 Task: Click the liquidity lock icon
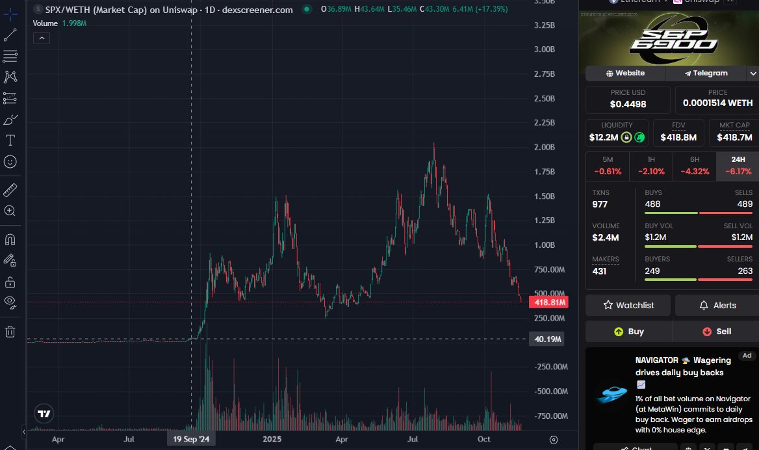click(626, 138)
